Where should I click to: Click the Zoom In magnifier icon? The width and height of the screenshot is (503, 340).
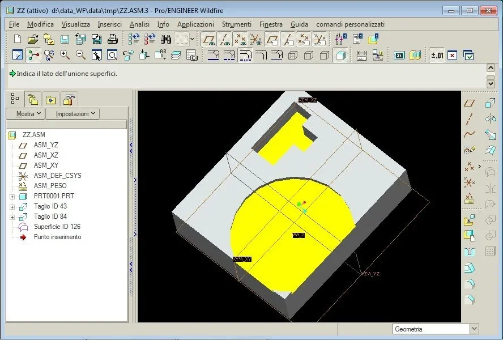tap(65, 55)
